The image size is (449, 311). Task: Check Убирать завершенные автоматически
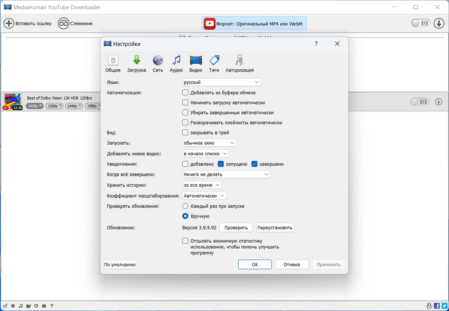tap(185, 113)
